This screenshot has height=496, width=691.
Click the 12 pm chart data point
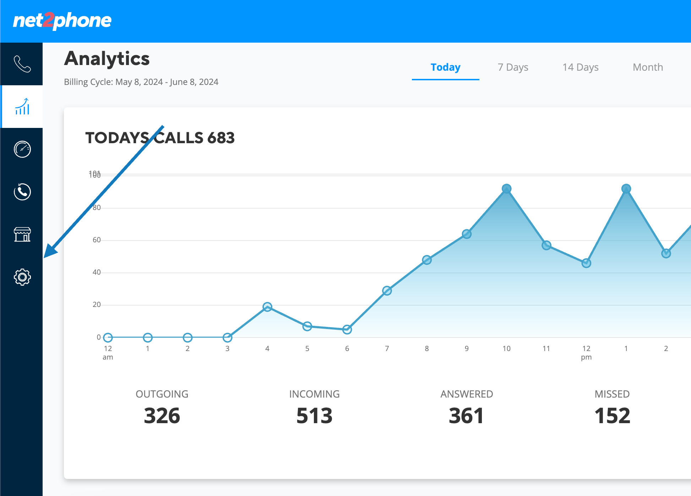[x=586, y=263]
